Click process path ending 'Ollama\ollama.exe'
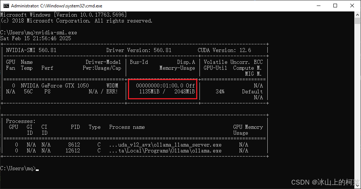Screen dimensions: 361x189 (197, 151)
